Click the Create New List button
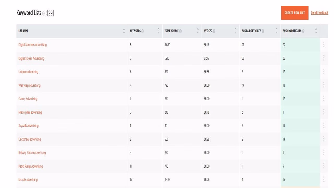The image size is (334, 188). tap(295, 13)
